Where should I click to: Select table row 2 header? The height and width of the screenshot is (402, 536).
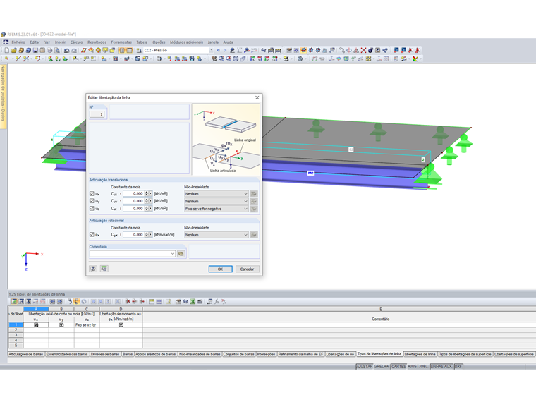point(16,330)
